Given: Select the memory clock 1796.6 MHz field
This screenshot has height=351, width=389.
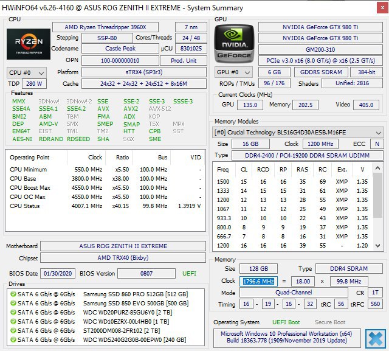Looking at the screenshot, I should (258, 281).
